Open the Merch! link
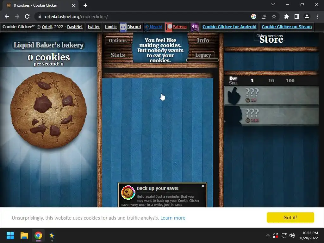 point(156,27)
